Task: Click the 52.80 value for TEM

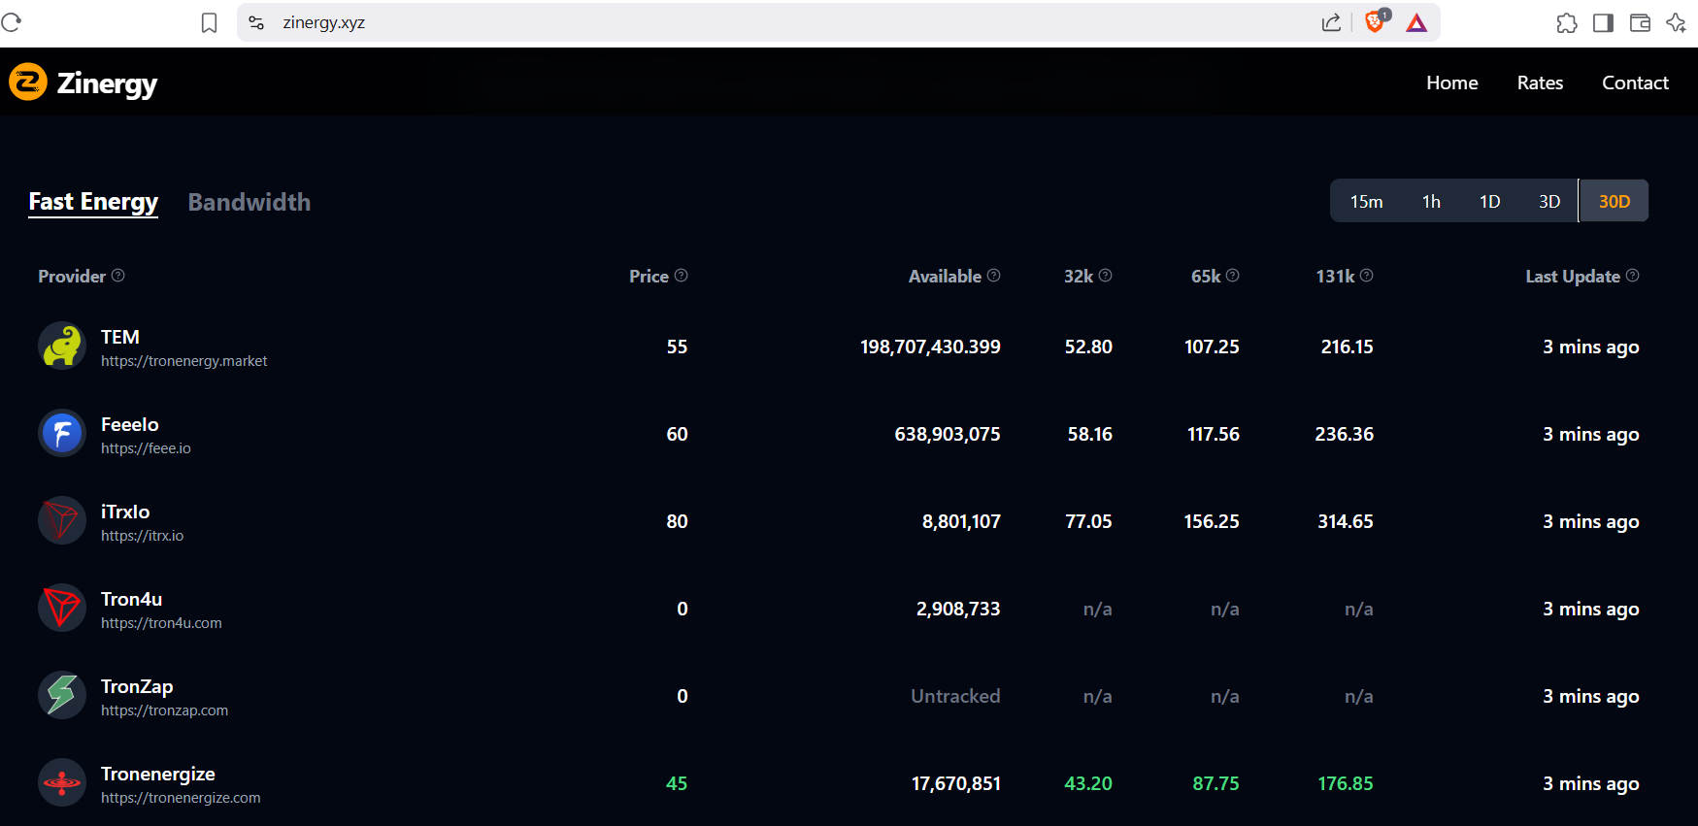Action: click(x=1088, y=347)
